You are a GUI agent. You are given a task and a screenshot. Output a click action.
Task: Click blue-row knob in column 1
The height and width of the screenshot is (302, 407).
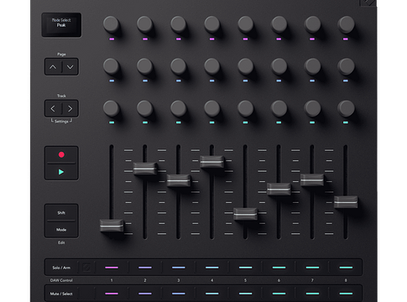[x=112, y=66]
